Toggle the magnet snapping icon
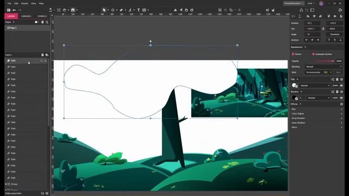This screenshot has width=349, height=196. click(x=73, y=10)
